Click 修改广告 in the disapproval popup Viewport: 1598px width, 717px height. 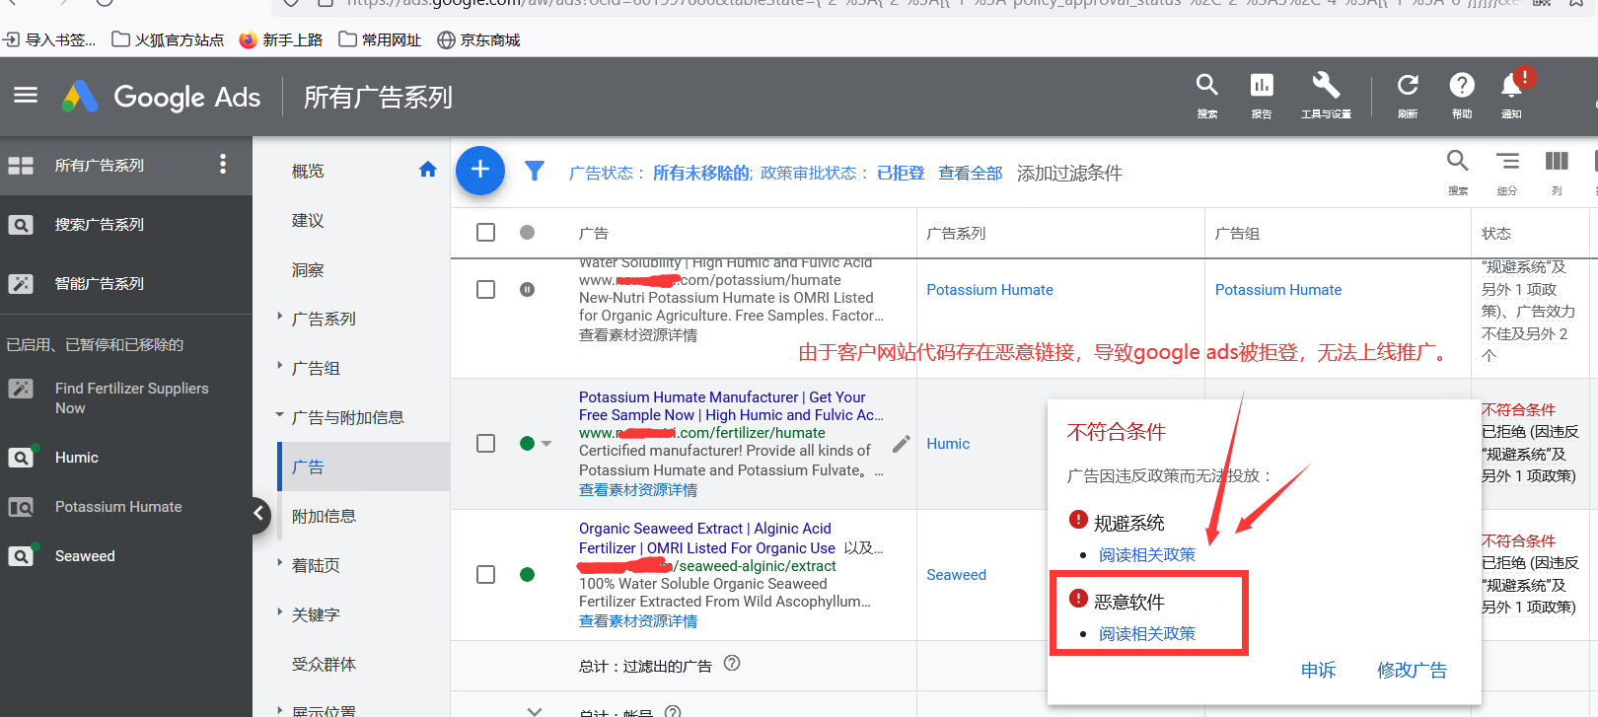pyautogui.click(x=1412, y=670)
